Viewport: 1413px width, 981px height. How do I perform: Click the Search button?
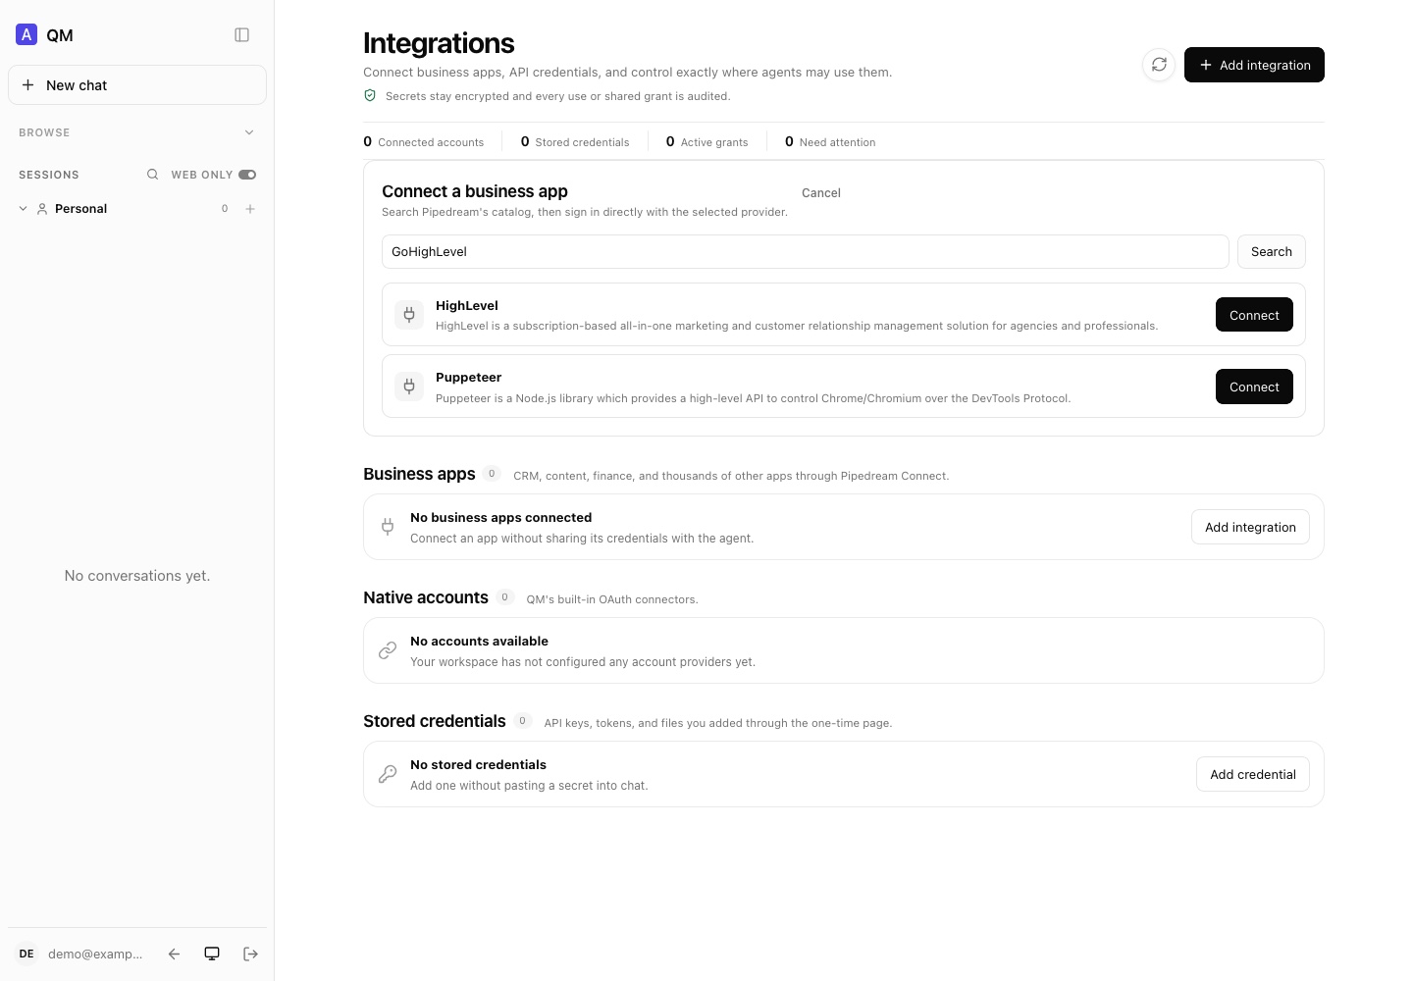pos(1271,251)
